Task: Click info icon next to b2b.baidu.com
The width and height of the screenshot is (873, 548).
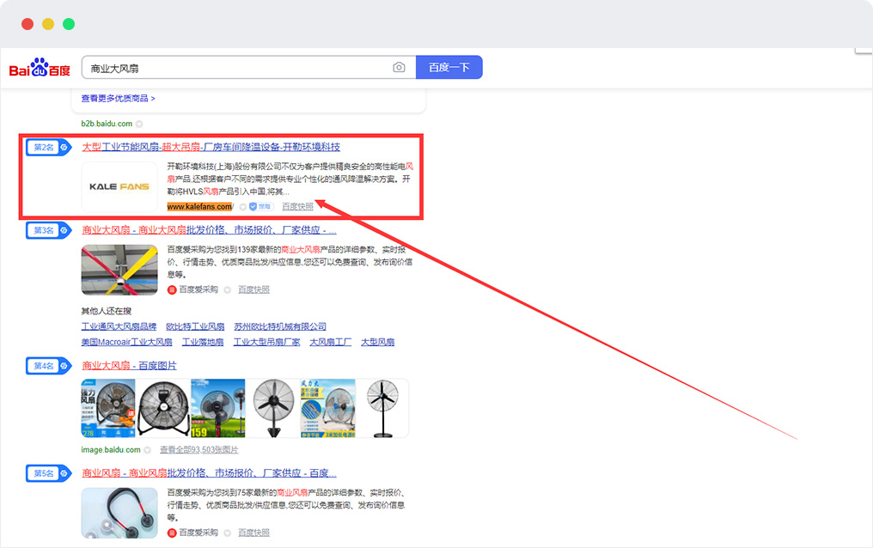Action: point(139,124)
